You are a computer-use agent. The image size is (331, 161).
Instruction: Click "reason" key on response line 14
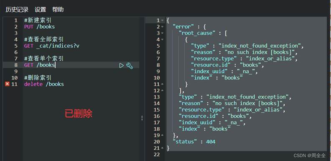(191, 103)
